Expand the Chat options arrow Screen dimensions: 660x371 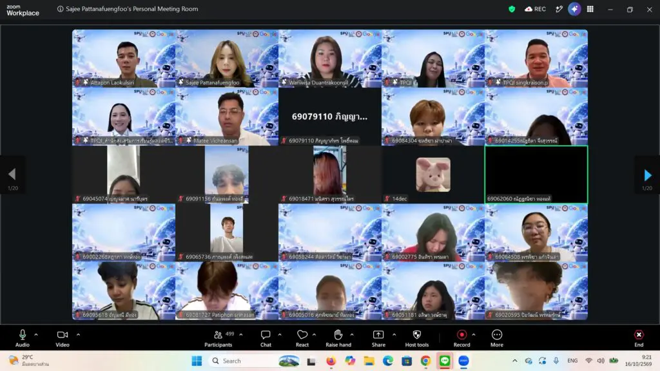pos(280,335)
